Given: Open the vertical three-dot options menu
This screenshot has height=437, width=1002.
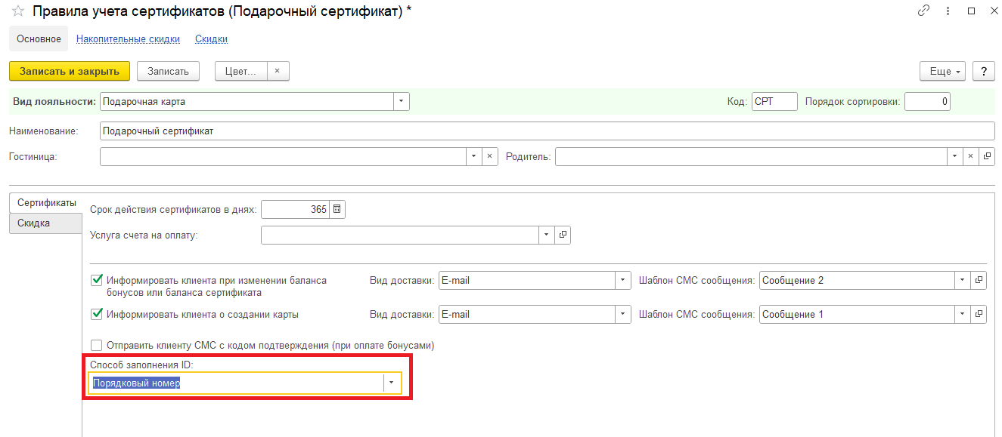Looking at the screenshot, I should pos(948,11).
